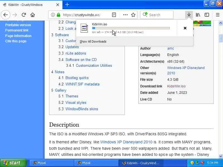Jump to 3 Software contents entry
Image resolution: width=223 pixels, height=167 pixels.
[x=60, y=35]
